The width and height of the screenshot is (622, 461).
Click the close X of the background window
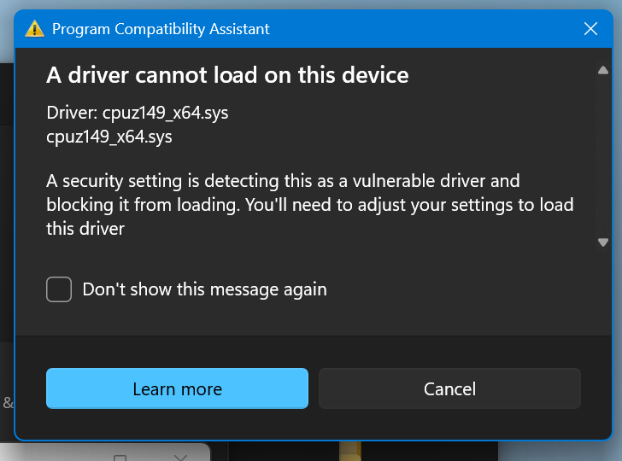180,457
